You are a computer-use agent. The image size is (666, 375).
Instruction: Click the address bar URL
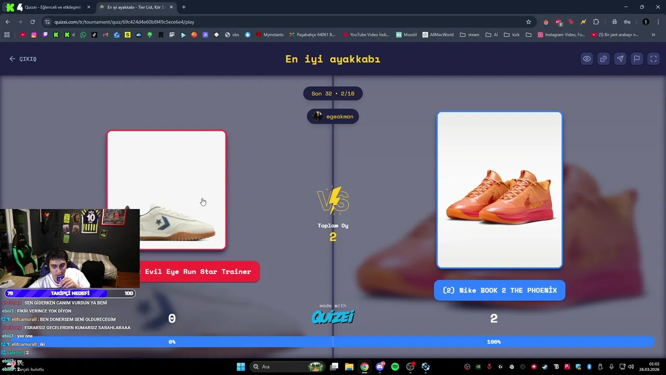124,22
